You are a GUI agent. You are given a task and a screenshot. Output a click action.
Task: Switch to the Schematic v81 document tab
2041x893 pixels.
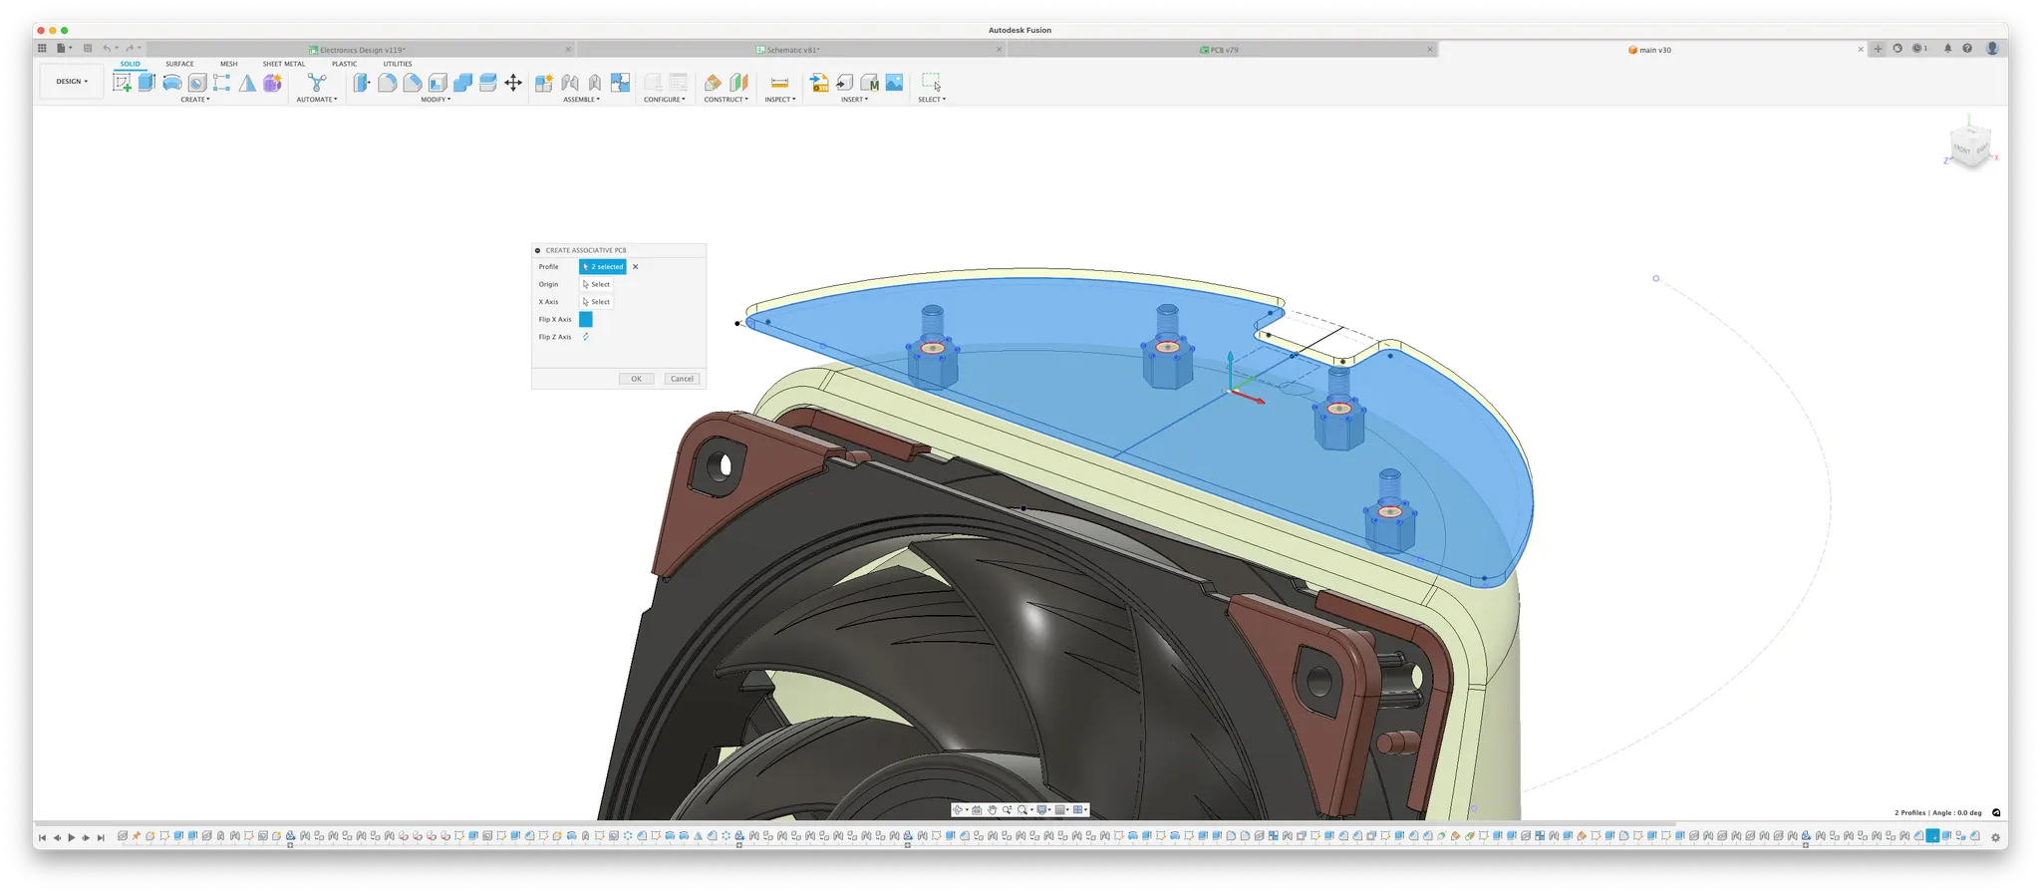click(x=791, y=50)
